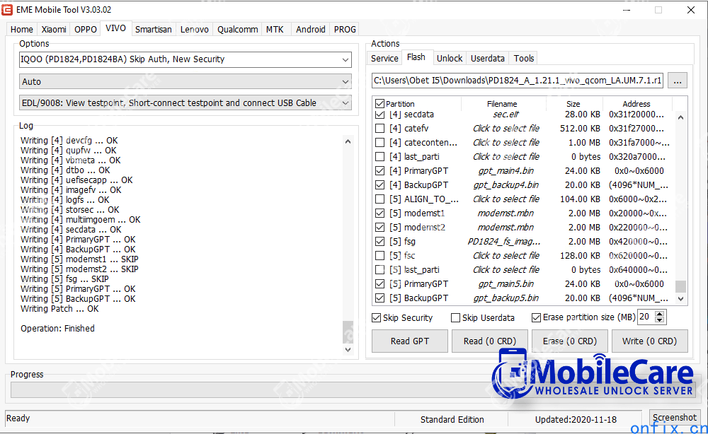708x434 pixels.
Task: Check the [5] last_parti partition
Action: click(x=379, y=270)
